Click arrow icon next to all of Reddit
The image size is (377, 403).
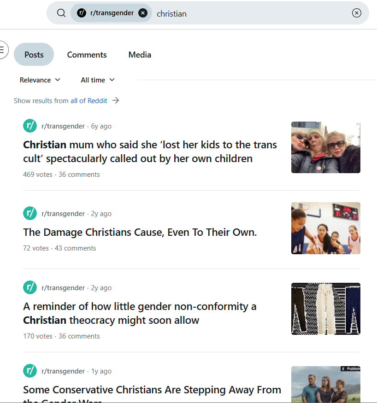coord(116,100)
